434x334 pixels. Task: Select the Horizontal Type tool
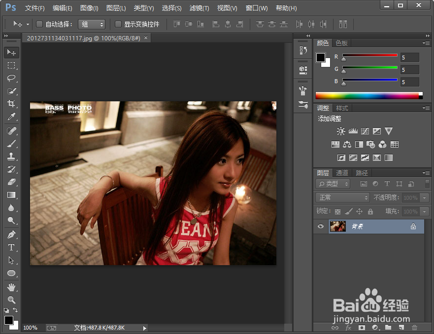click(x=11, y=247)
